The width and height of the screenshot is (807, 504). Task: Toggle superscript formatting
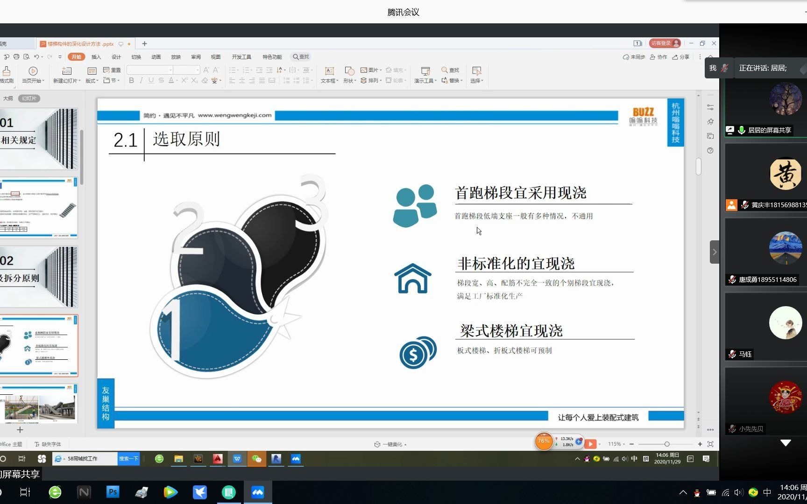click(184, 80)
